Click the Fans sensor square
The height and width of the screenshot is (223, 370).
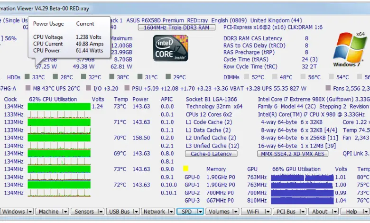(x=328, y=88)
